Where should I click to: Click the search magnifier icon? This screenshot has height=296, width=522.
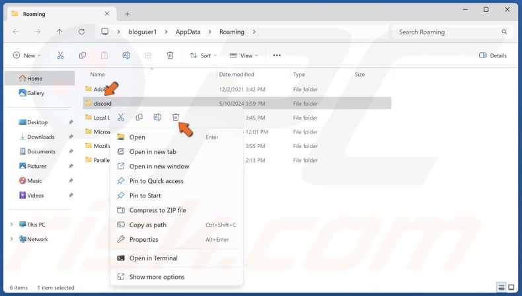[504, 32]
